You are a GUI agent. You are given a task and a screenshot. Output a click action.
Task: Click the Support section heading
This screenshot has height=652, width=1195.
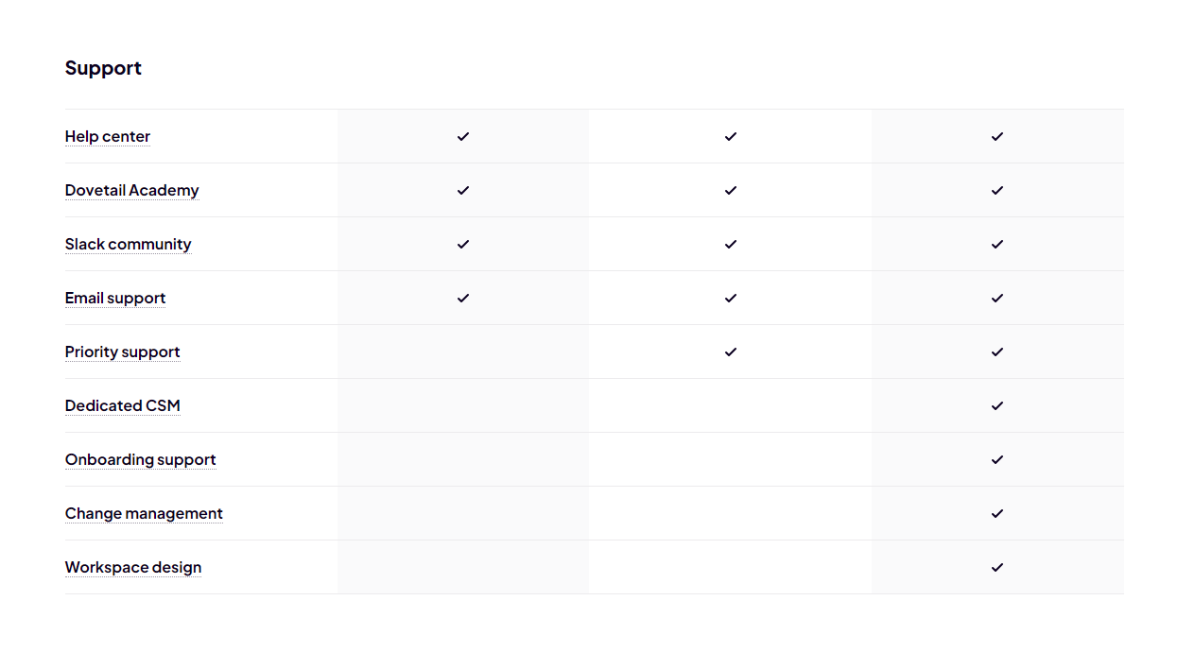pos(103,68)
